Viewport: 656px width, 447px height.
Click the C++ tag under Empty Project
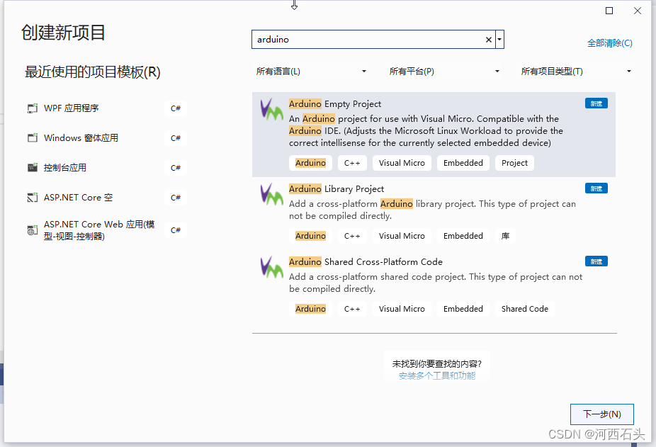[352, 163]
